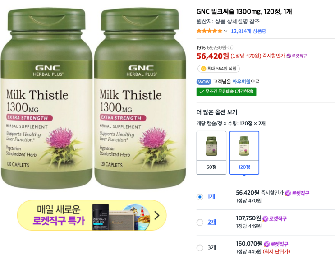Click the rocket icon on the 3개 row

[266, 244]
